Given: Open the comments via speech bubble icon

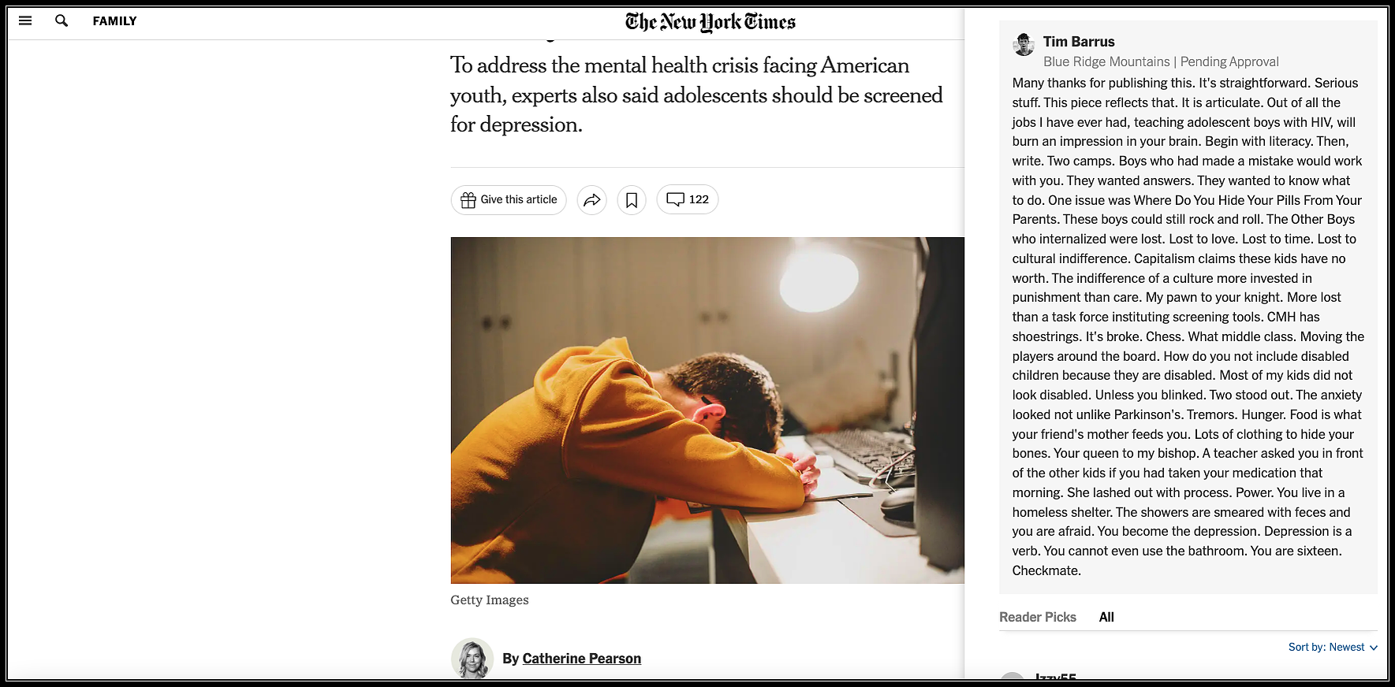Looking at the screenshot, I should (675, 199).
